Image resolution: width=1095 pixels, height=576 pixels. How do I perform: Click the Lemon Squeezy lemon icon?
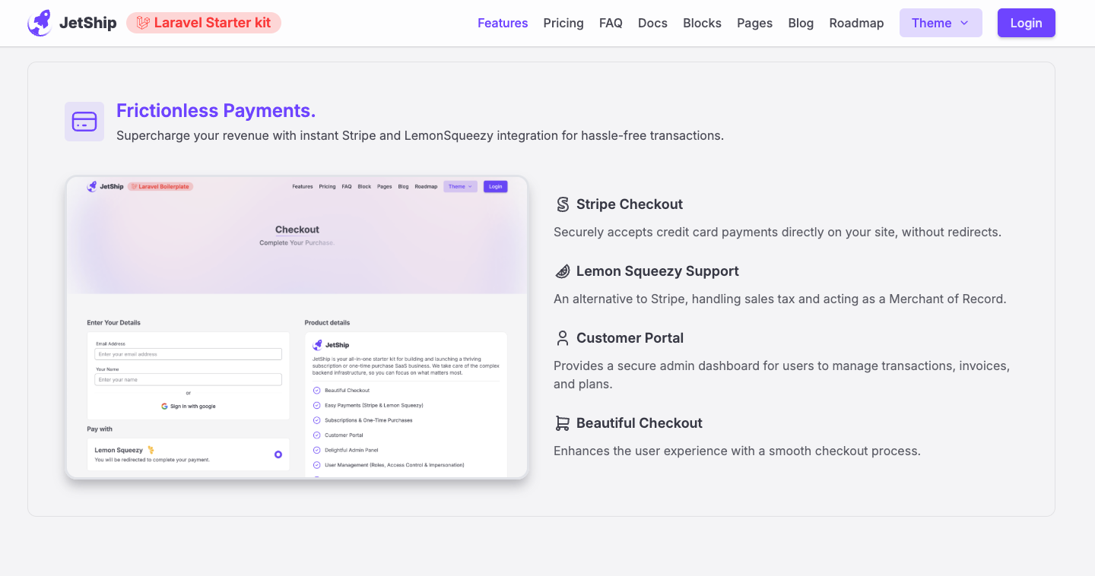(x=563, y=271)
